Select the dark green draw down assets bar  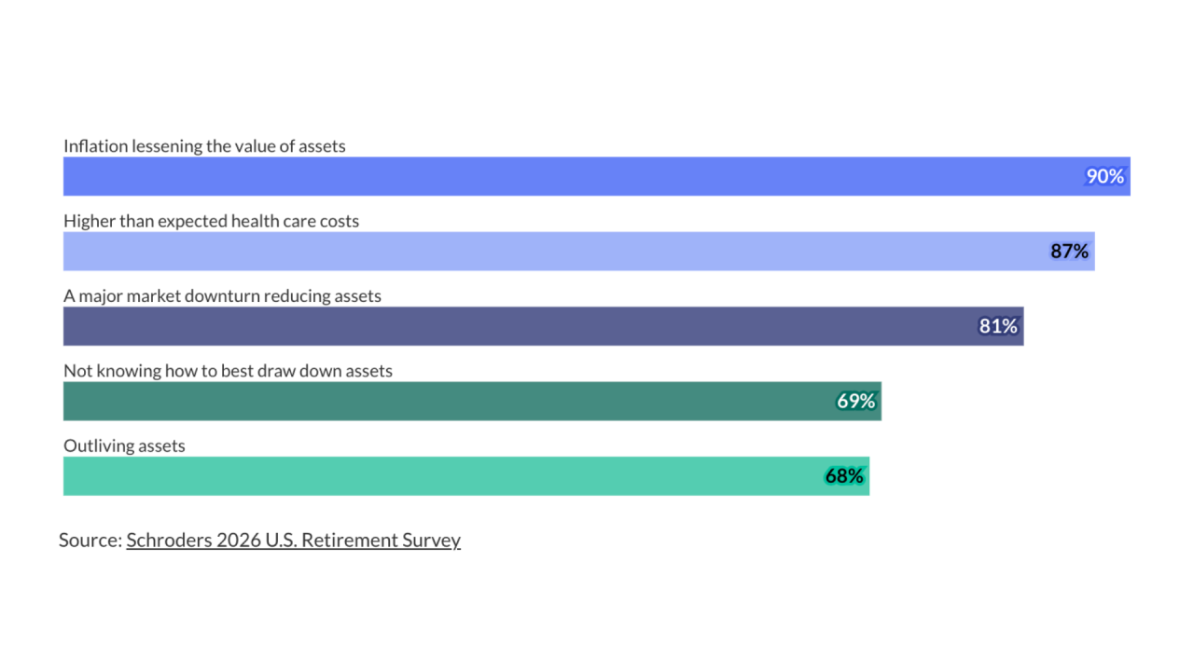click(x=472, y=401)
